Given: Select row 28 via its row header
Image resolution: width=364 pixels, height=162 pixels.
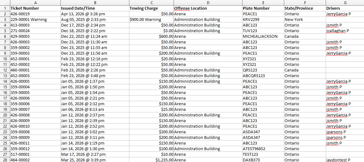Looking at the screenshot, I should click(5, 160).
